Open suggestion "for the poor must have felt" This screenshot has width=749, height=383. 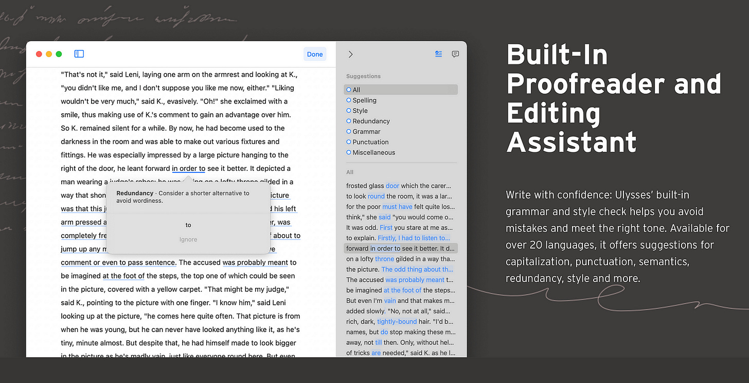[401, 206]
